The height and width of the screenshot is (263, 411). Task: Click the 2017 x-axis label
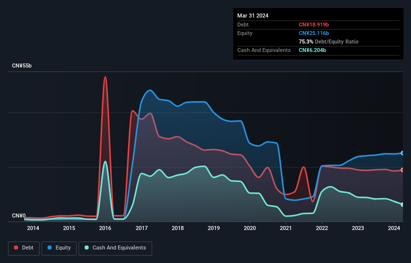[142, 228]
